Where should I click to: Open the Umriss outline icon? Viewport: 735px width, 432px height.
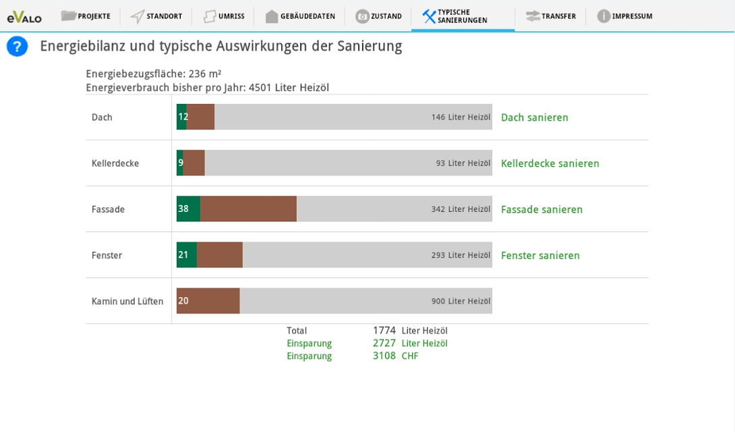tap(210, 16)
